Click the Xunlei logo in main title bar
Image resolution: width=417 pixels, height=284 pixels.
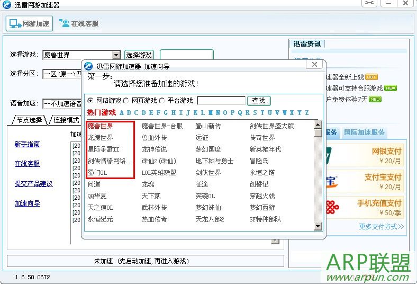7,5
